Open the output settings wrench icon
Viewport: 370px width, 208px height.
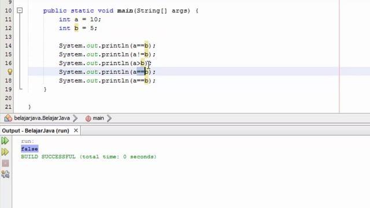5,174
